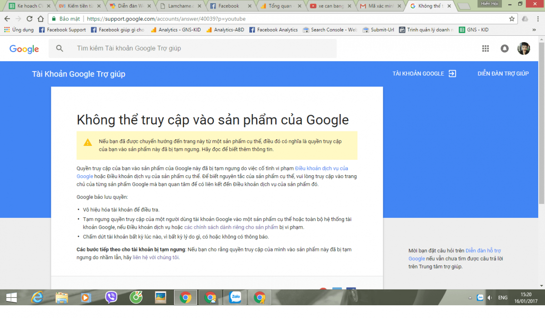Open the Facebook giúp gì cho bookmark
The height and width of the screenshot is (318, 545).
click(118, 30)
